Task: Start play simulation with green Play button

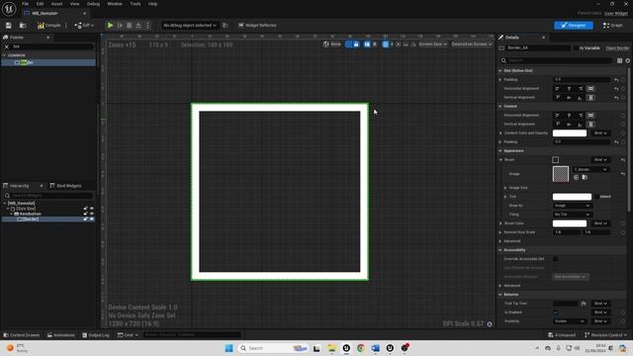Action: (110, 26)
